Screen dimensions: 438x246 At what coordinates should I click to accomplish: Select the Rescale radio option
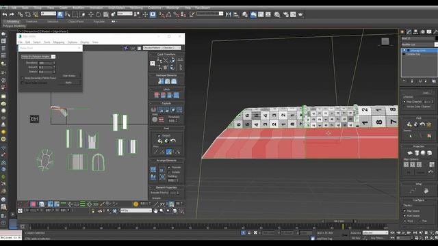point(169,167)
